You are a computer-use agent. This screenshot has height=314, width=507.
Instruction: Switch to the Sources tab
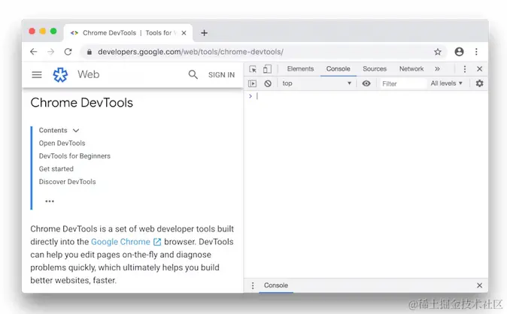(x=375, y=69)
